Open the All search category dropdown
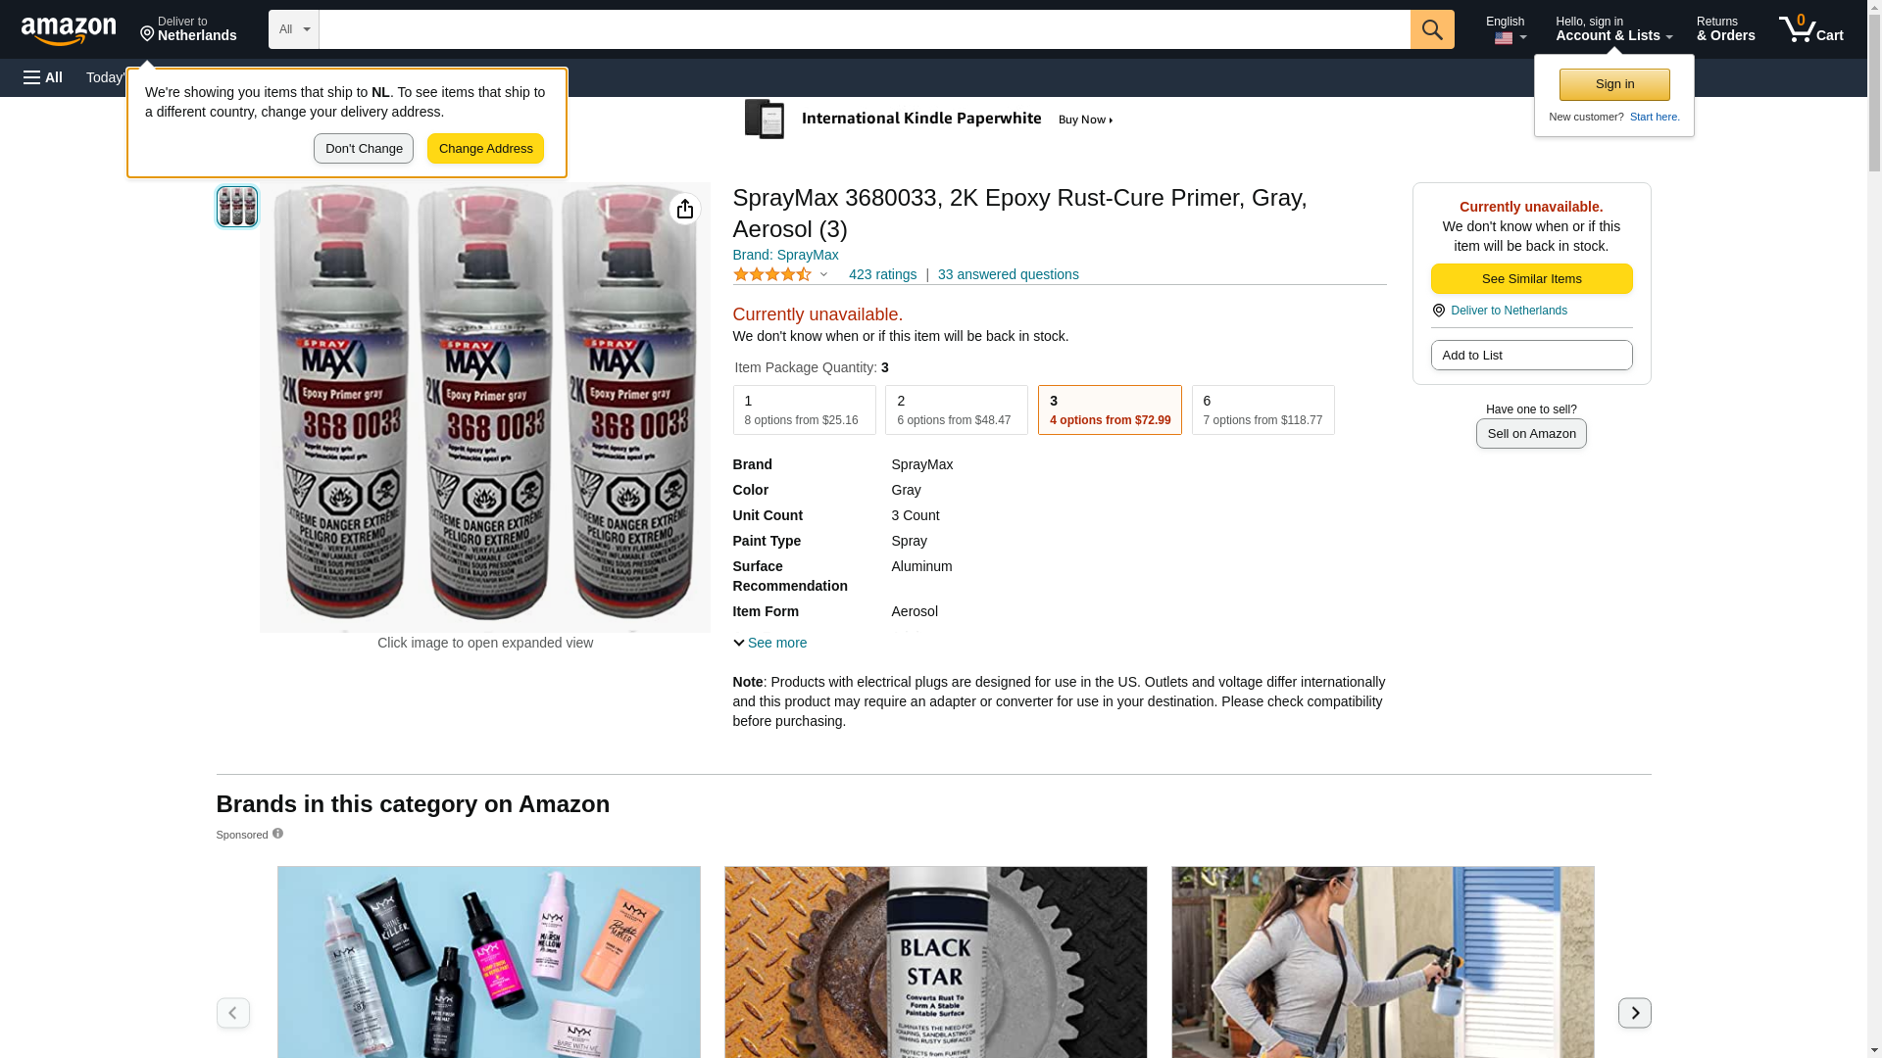The image size is (1882, 1058). coord(294,29)
